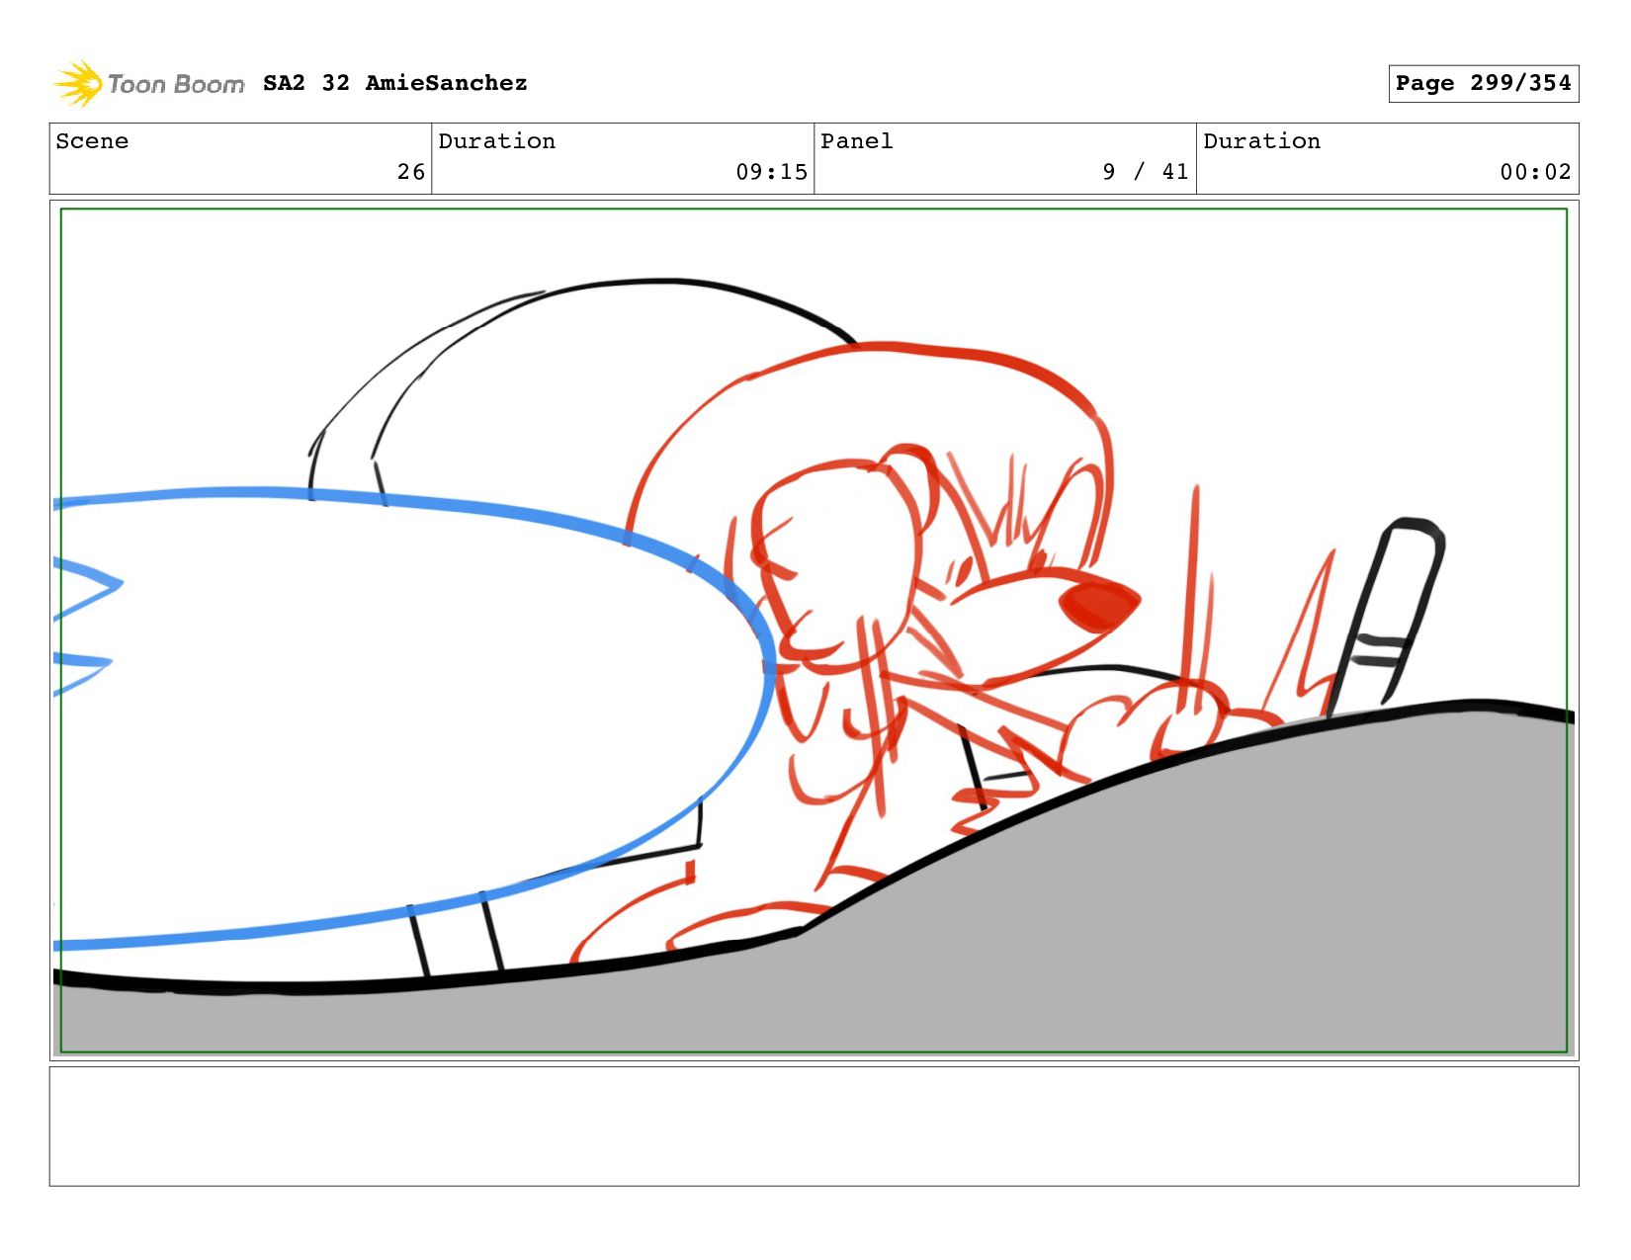Click the 'Page 299/354' page indicator
This screenshot has width=1631, height=1260.
pyautogui.click(x=1483, y=83)
